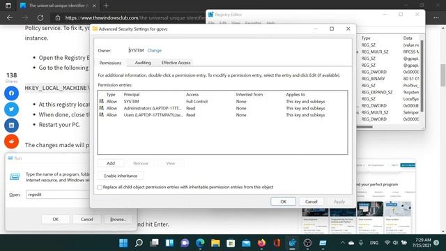This screenshot has width=446, height=251.
Task: Click the Access column header
Action: (x=192, y=95)
